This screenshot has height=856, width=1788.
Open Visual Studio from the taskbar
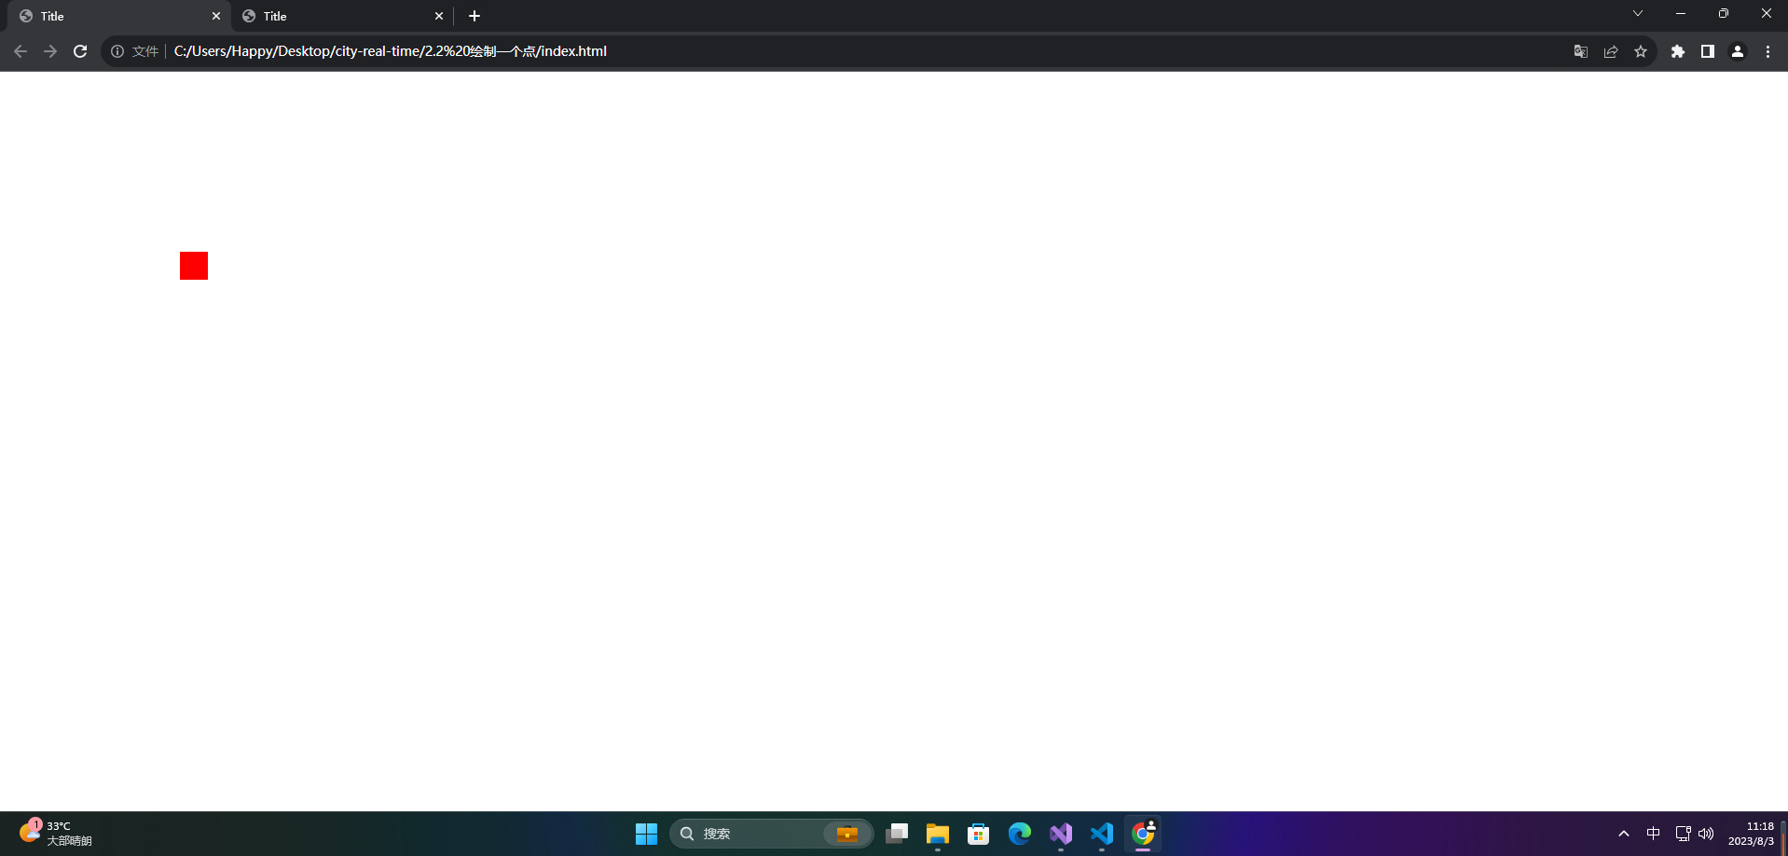click(1061, 834)
